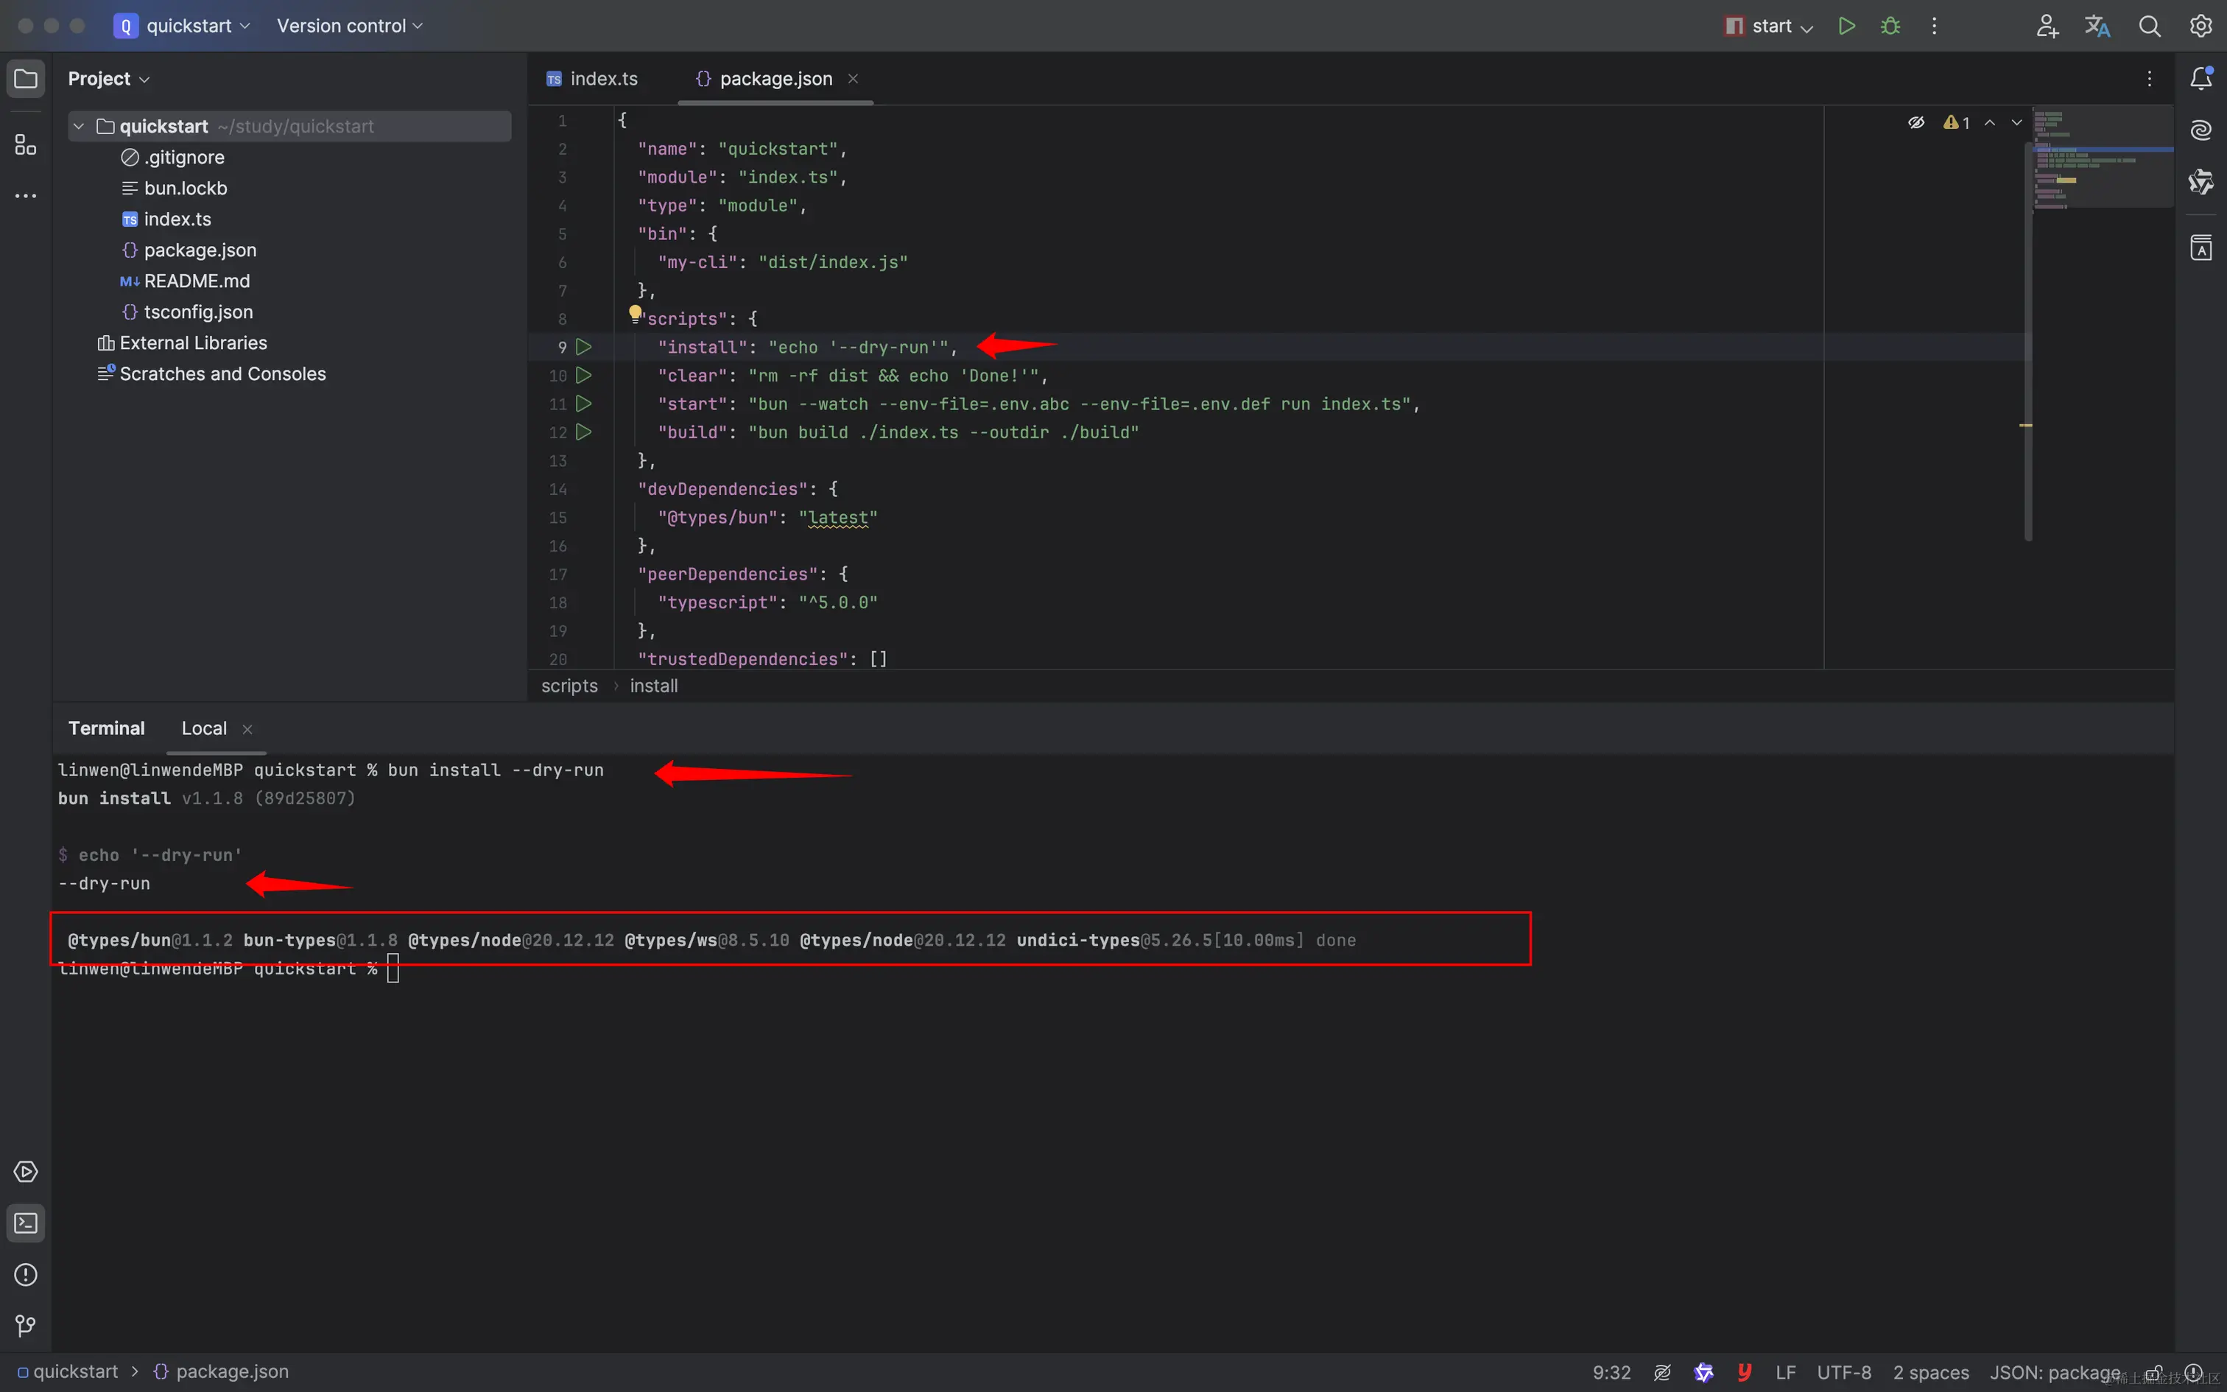Image resolution: width=2227 pixels, height=1392 pixels.
Task: Click the Translate icon in toolbar
Action: tap(2097, 26)
